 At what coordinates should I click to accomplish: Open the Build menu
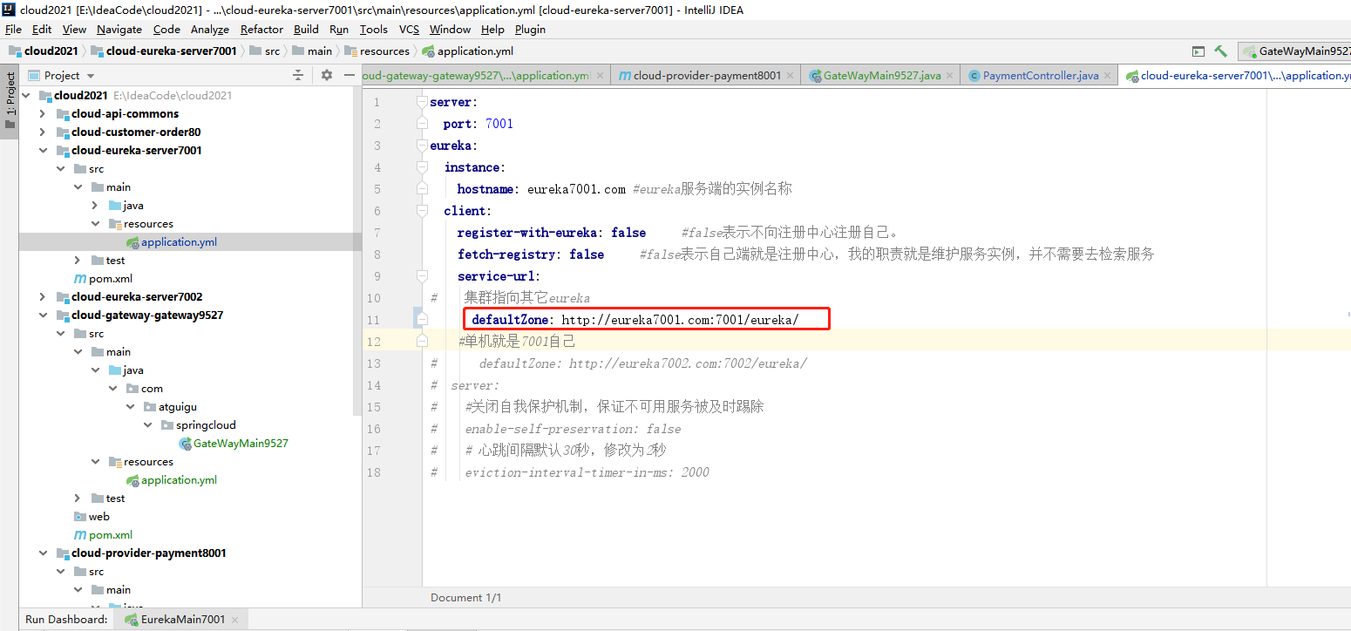(306, 29)
